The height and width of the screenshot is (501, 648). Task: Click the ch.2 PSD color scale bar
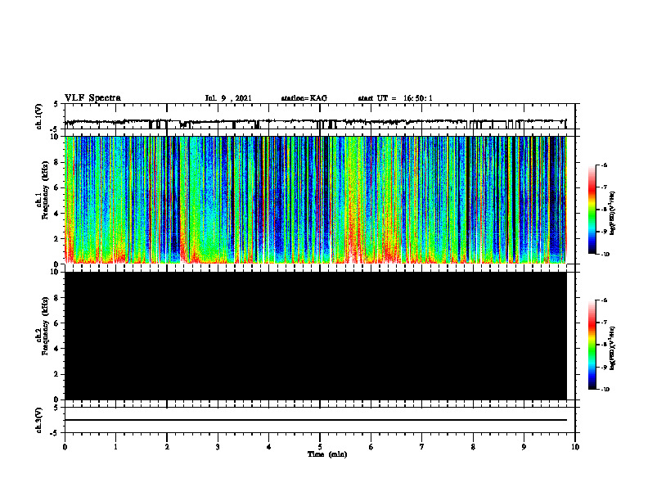pyautogui.click(x=592, y=345)
